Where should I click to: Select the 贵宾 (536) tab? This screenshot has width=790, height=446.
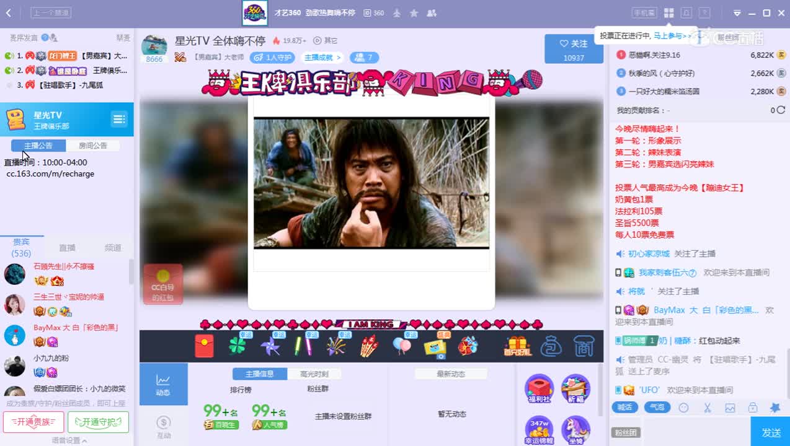[x=22, y=248]
